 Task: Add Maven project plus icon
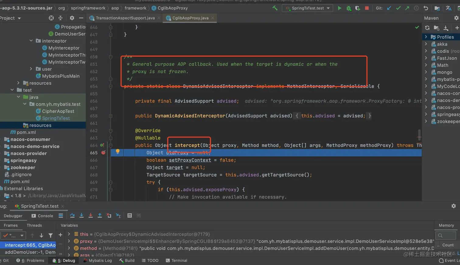point(457,28)
